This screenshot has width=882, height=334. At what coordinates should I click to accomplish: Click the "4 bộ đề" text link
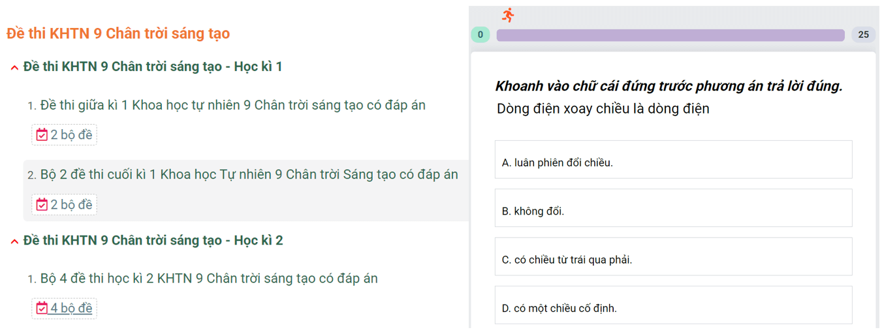72,308
